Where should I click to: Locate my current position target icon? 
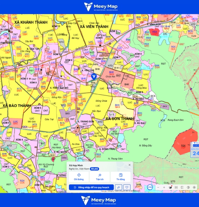tap(194, 187)
